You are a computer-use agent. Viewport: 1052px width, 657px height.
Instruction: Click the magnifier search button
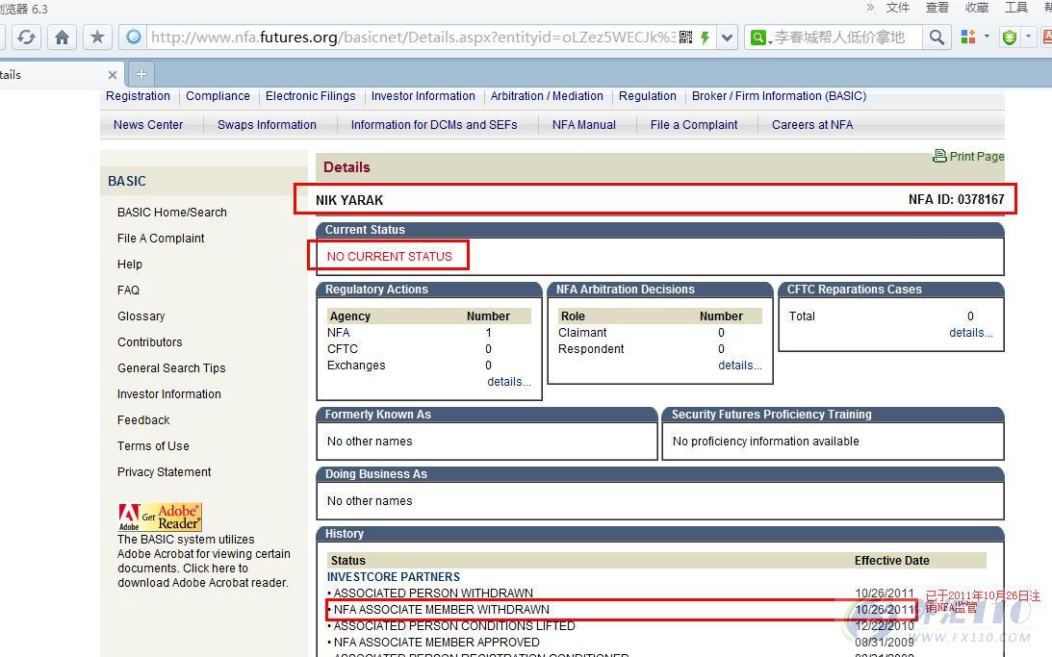[937, 37]
